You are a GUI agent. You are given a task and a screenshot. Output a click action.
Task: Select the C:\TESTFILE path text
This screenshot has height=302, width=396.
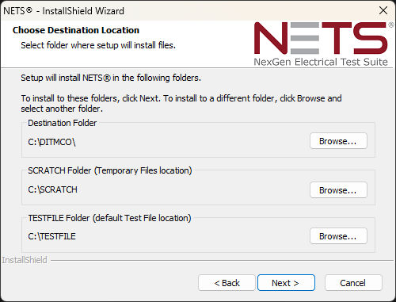tap(51, 236)
